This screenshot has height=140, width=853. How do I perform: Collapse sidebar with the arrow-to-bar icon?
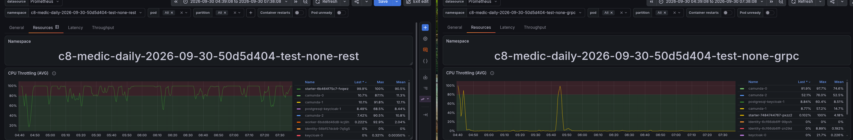[x=425, y=115]
